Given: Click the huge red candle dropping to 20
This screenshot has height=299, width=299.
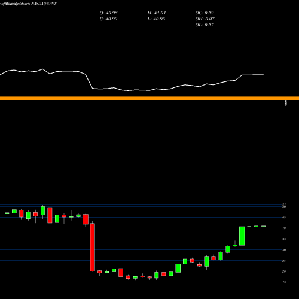Looking at the screenshot, I should (93, 247).
